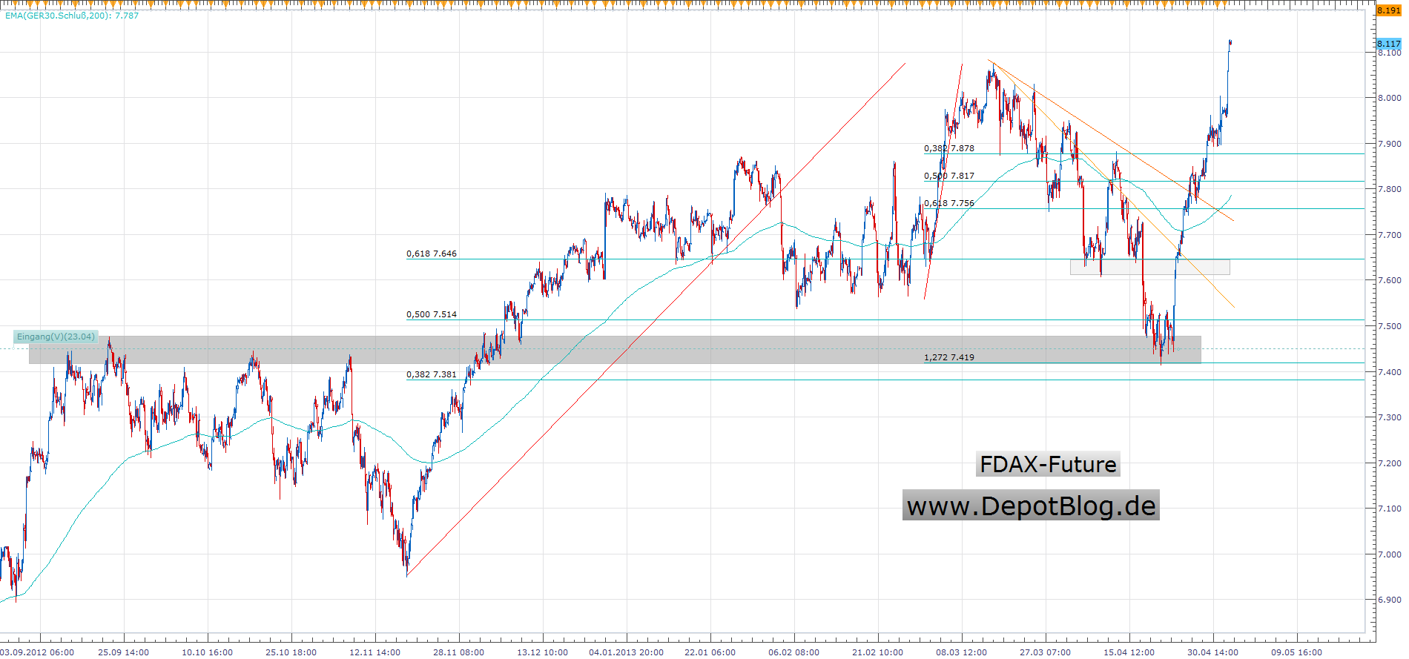
Task: Select the 0,500 7.514 Fibonacci label
Action: pyautogui.click(x=432, y=314)
